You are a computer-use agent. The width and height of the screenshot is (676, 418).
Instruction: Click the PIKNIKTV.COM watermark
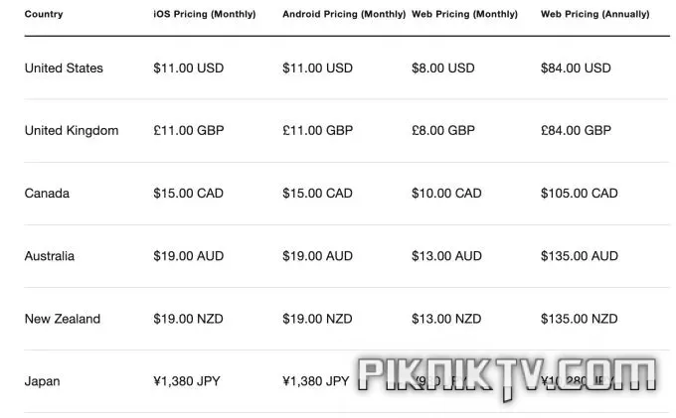[x=507, y=377]
